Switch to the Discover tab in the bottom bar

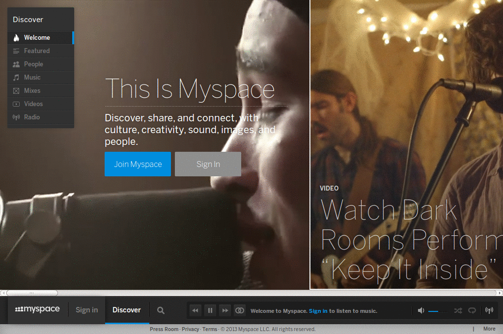(127, 310)
